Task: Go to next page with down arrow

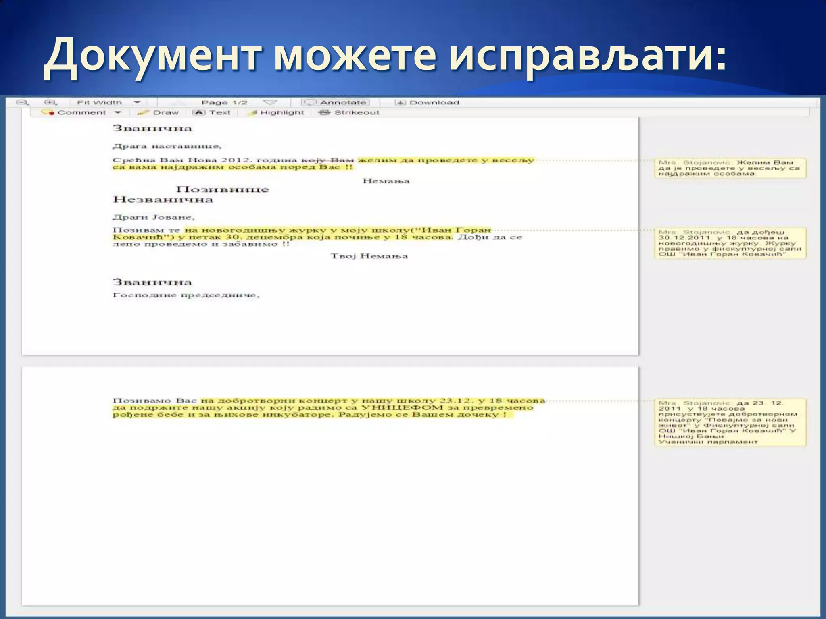Action: [270, 103]
